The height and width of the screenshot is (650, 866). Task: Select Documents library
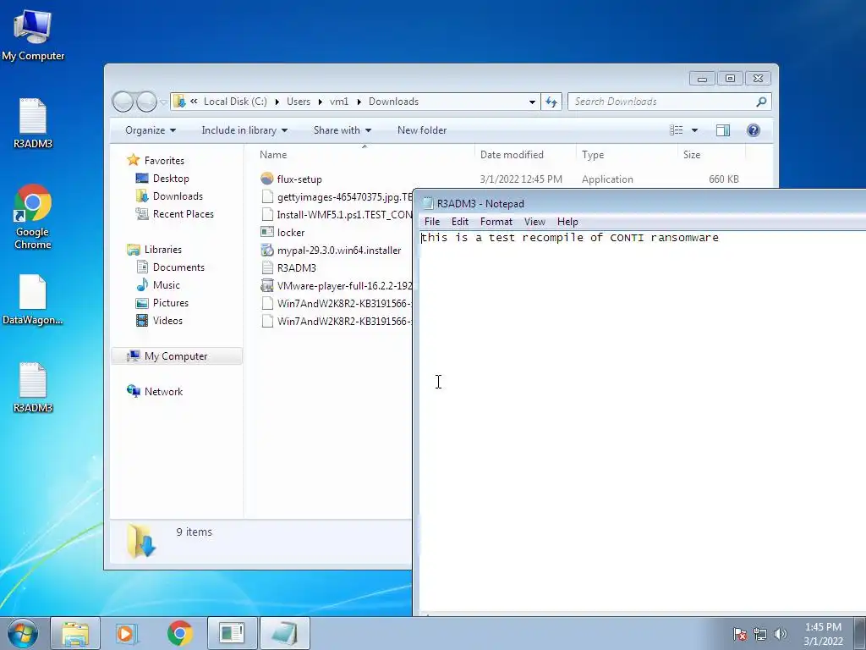tap(170, 267)
